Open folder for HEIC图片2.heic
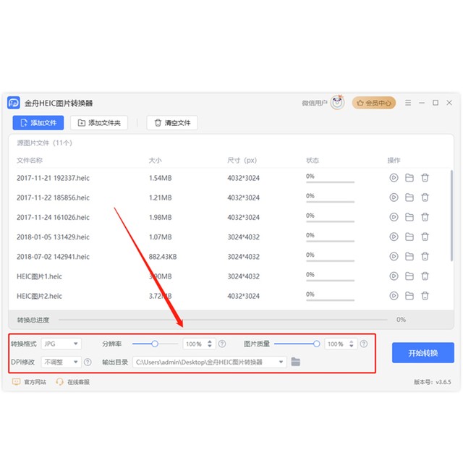Viewport: 463px width, 463px height. (409, 296)
